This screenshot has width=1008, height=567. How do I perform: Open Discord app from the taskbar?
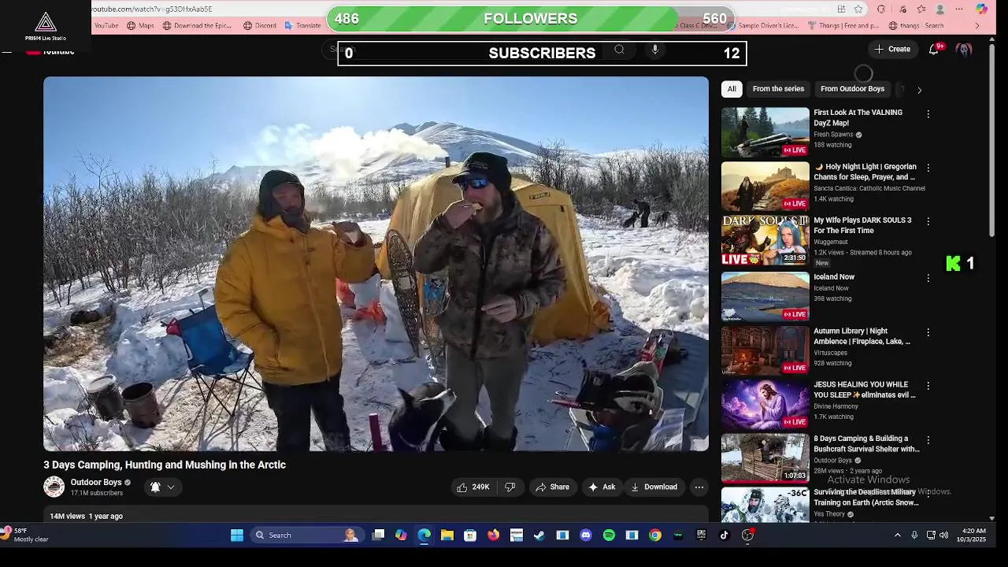[585, 535]
